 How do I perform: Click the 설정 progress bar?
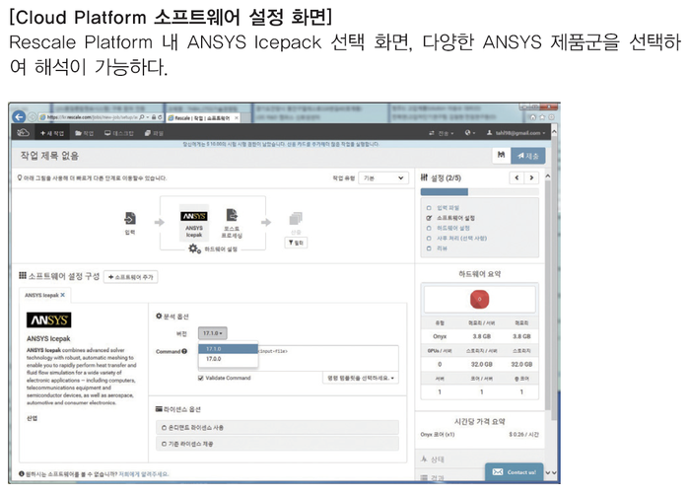tap(480, 191)
